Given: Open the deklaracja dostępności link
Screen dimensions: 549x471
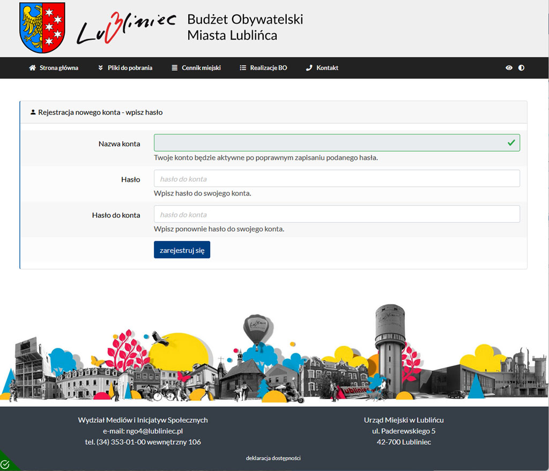Looking at the screenshot, I should 273,458.
